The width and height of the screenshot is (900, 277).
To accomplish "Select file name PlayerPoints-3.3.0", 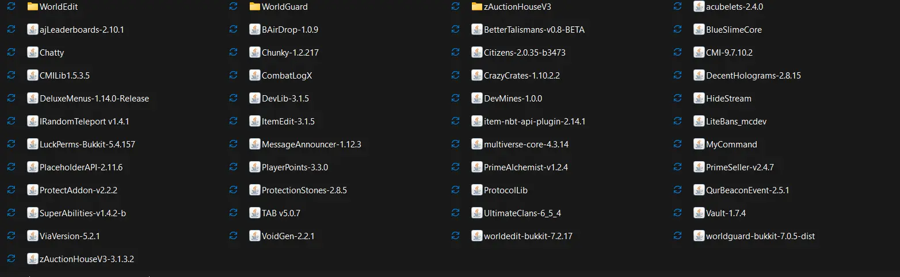I will point(295,167).
